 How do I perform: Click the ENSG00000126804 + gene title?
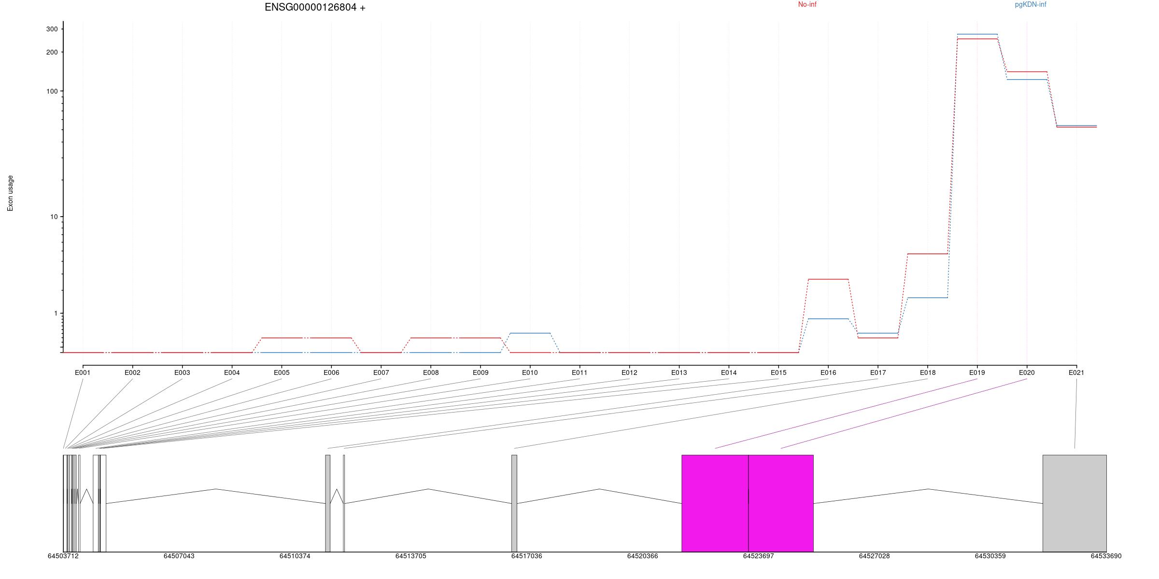[x=315, y=8]
